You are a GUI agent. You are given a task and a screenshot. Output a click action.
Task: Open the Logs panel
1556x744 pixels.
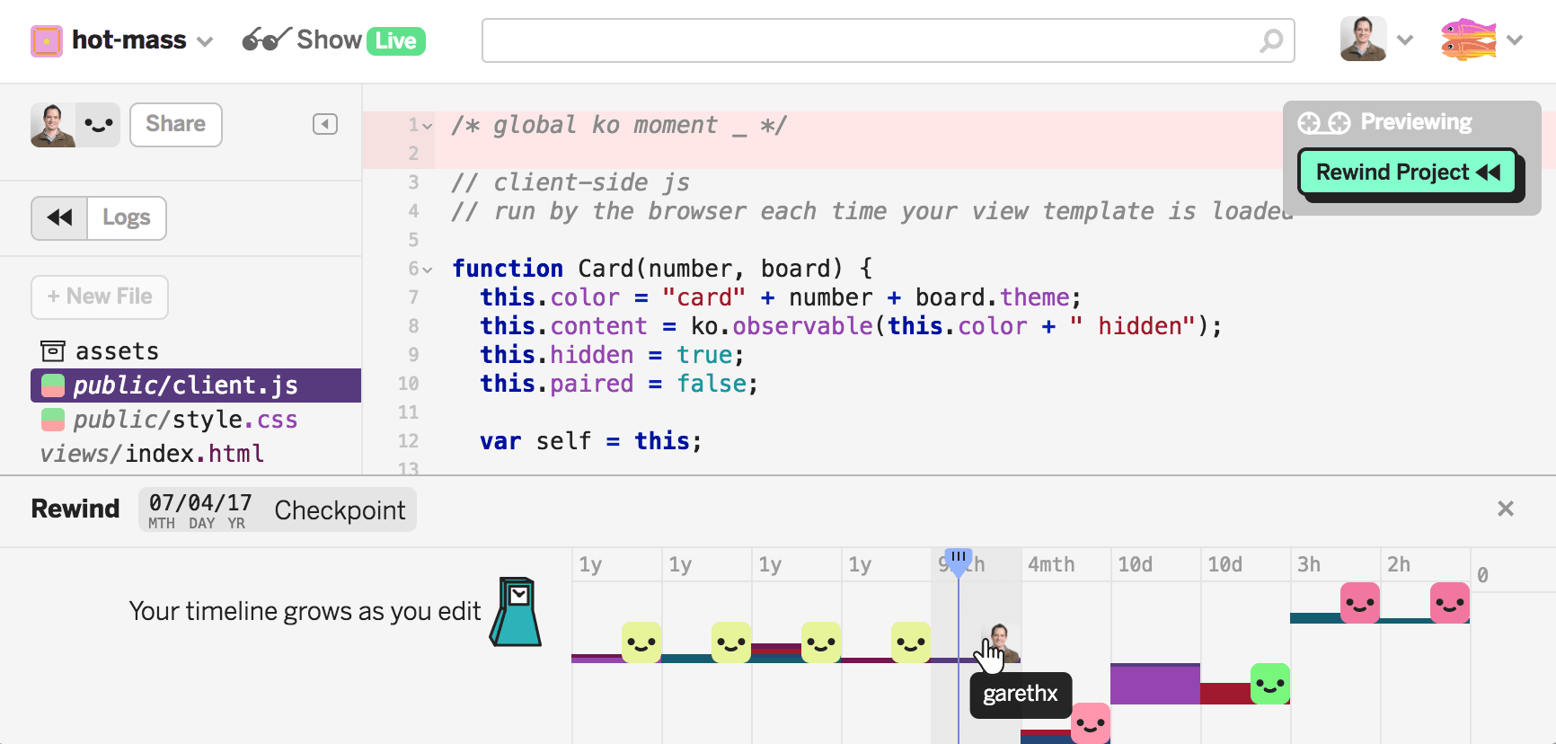(127, 217)
